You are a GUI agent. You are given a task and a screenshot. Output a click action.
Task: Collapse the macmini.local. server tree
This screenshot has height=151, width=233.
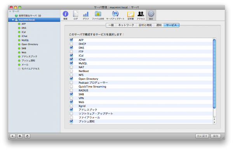point(13,20)
